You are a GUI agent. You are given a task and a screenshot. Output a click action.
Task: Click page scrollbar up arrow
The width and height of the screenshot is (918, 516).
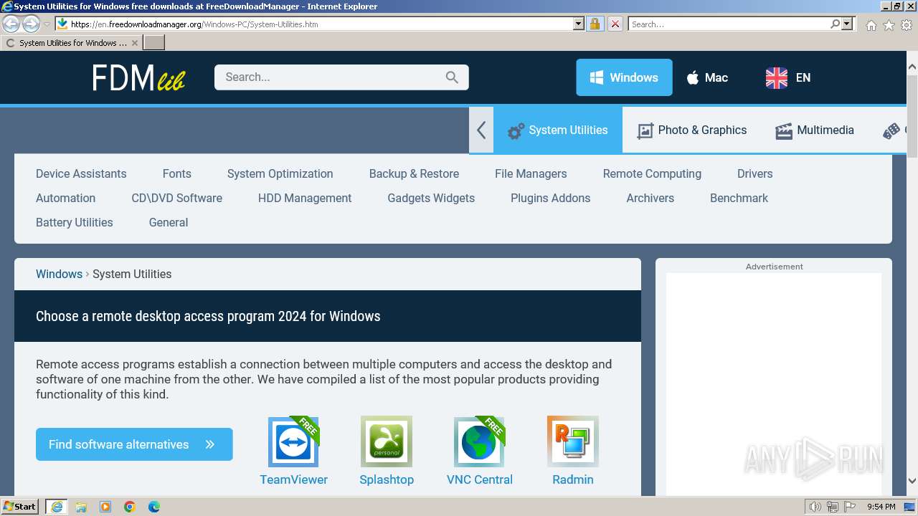tap(912, 67)
